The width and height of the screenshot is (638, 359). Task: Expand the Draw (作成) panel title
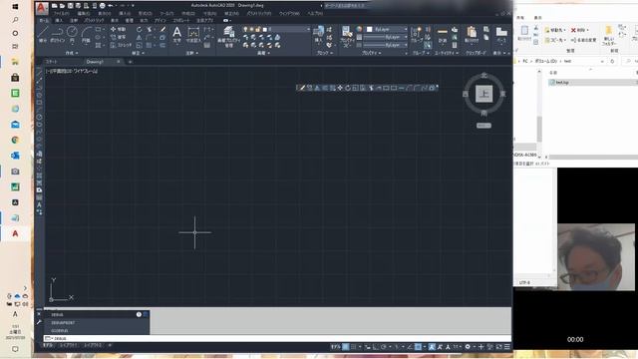point(72,53)
